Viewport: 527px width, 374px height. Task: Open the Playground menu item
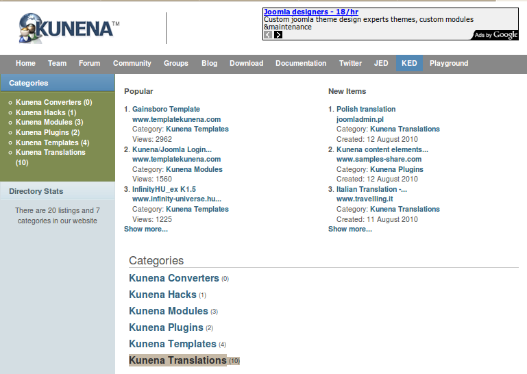click(449, 63)
